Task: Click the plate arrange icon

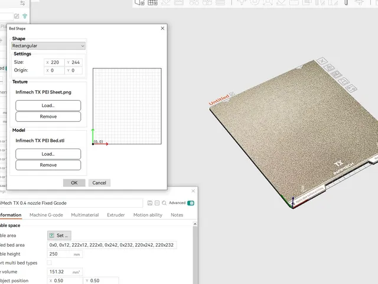Action: pos(337,75)
